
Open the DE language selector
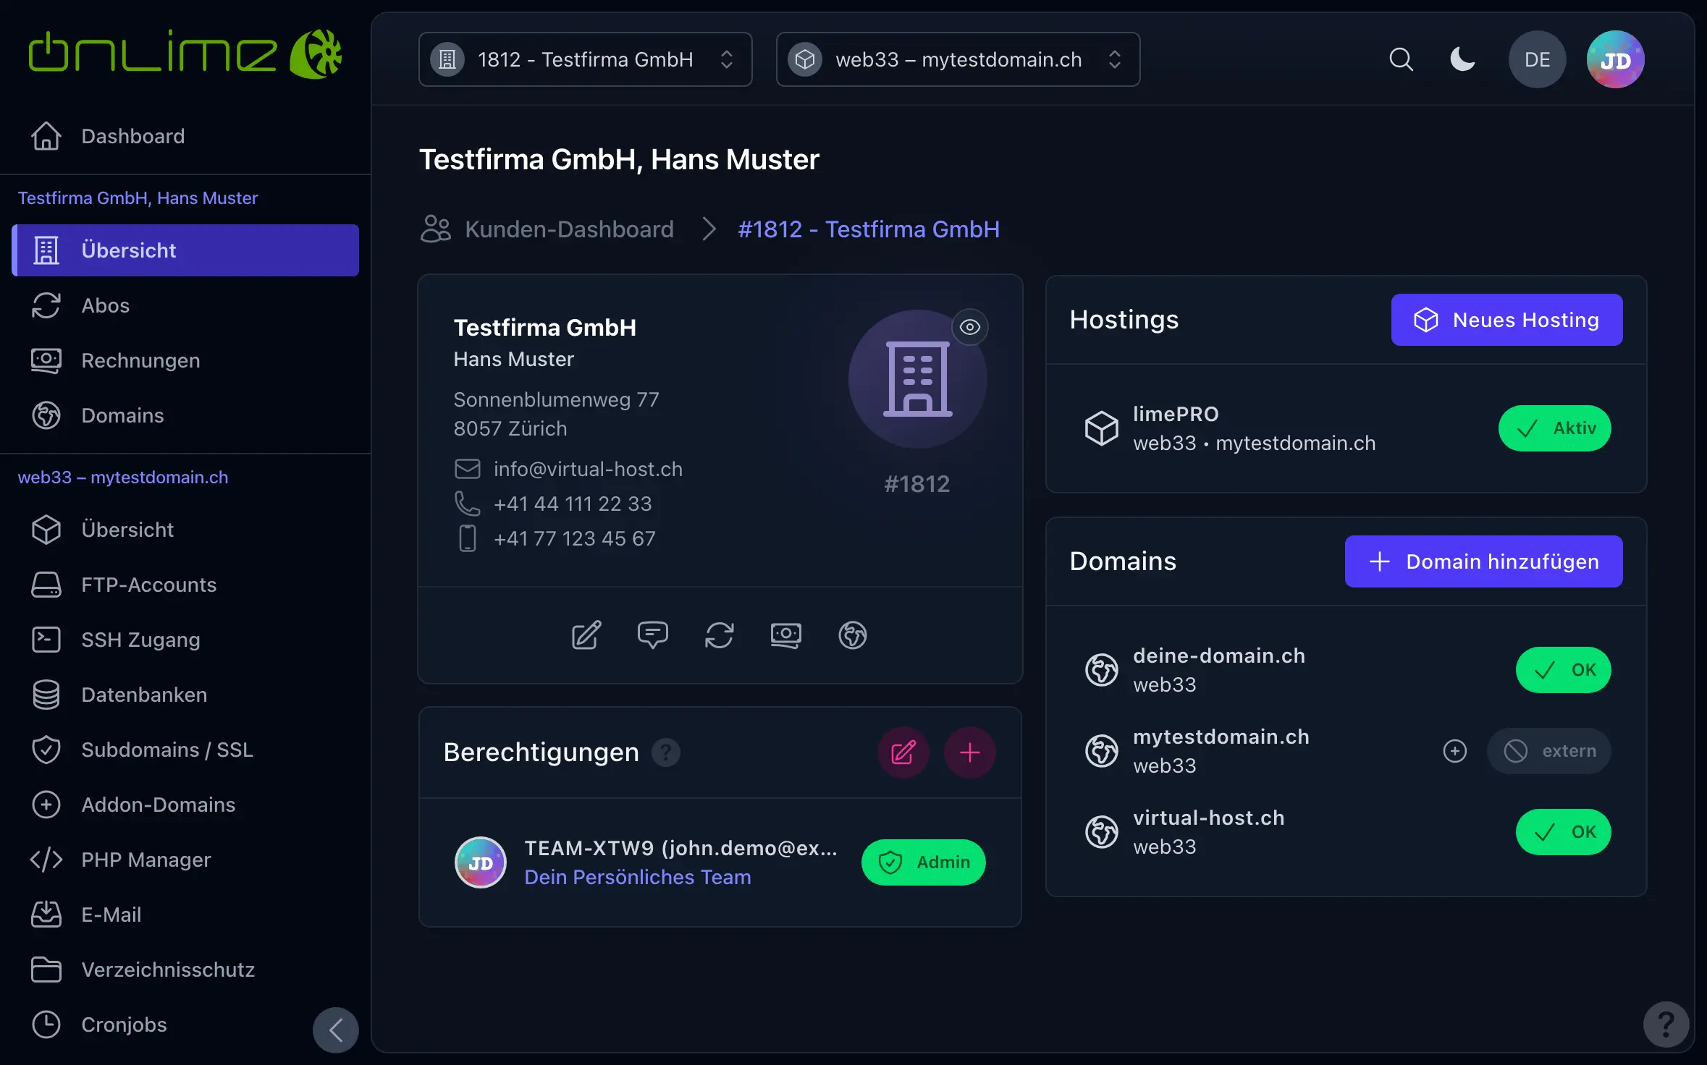point(1537,59)
